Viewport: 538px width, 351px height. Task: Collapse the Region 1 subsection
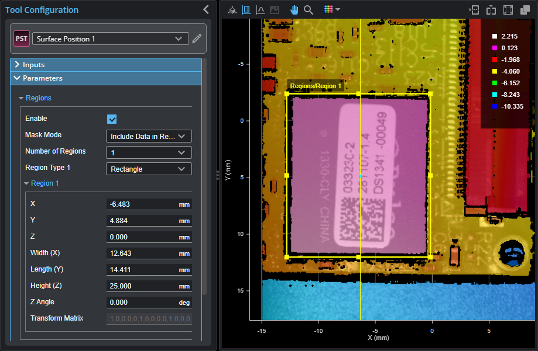pos(44,183)
